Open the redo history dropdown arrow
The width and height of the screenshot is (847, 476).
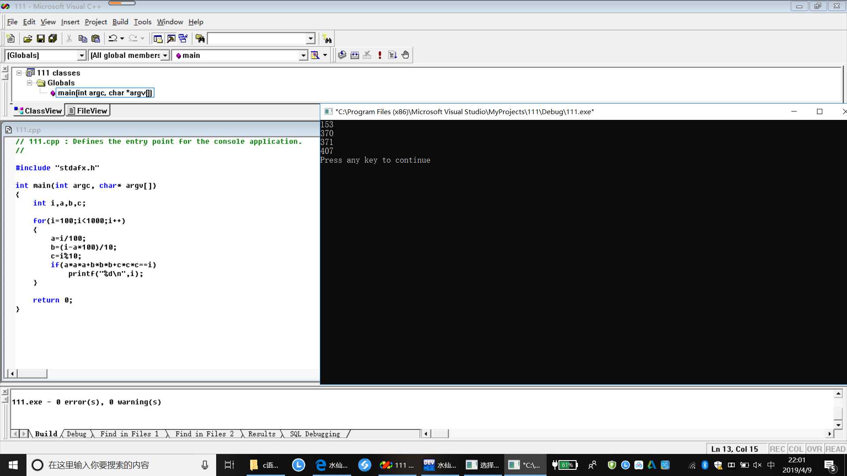point(142,39)
